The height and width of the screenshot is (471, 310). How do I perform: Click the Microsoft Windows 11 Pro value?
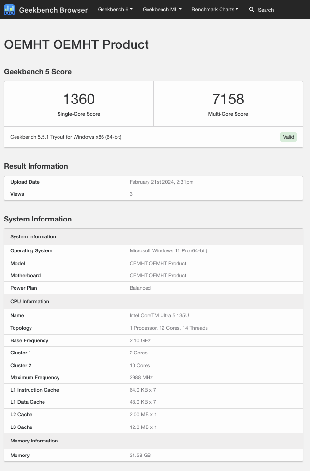pyautogui.click(x=168, y=250)
